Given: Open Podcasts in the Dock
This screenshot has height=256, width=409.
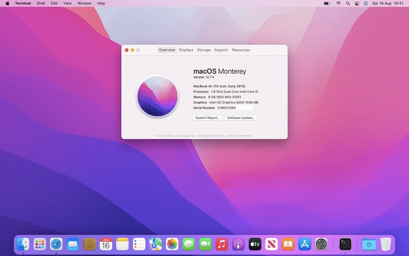Looking at the screenshot, I should point(239,244).
